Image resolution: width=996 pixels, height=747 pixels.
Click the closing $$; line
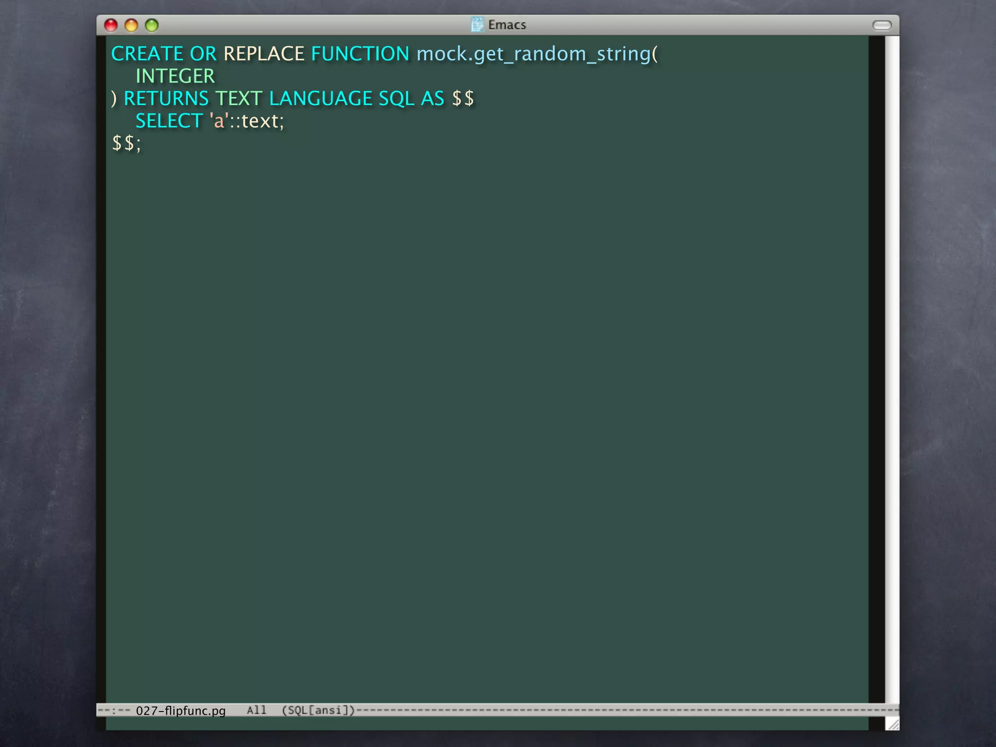click(x=126, y=143)
